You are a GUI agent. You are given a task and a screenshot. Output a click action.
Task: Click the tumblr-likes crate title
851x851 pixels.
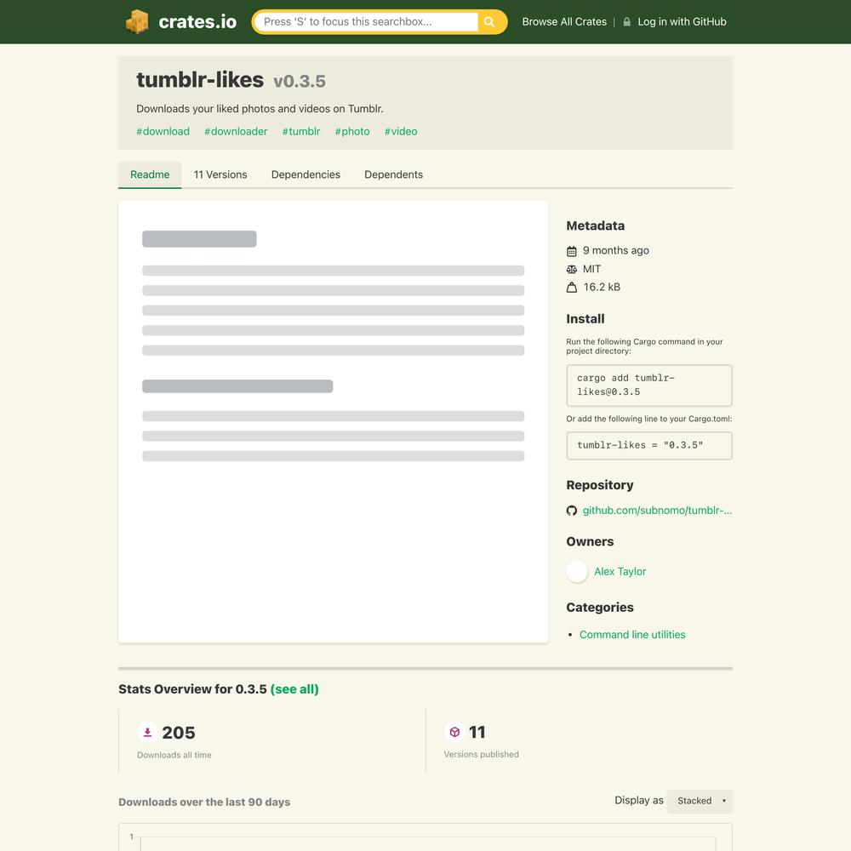(200, 80)
